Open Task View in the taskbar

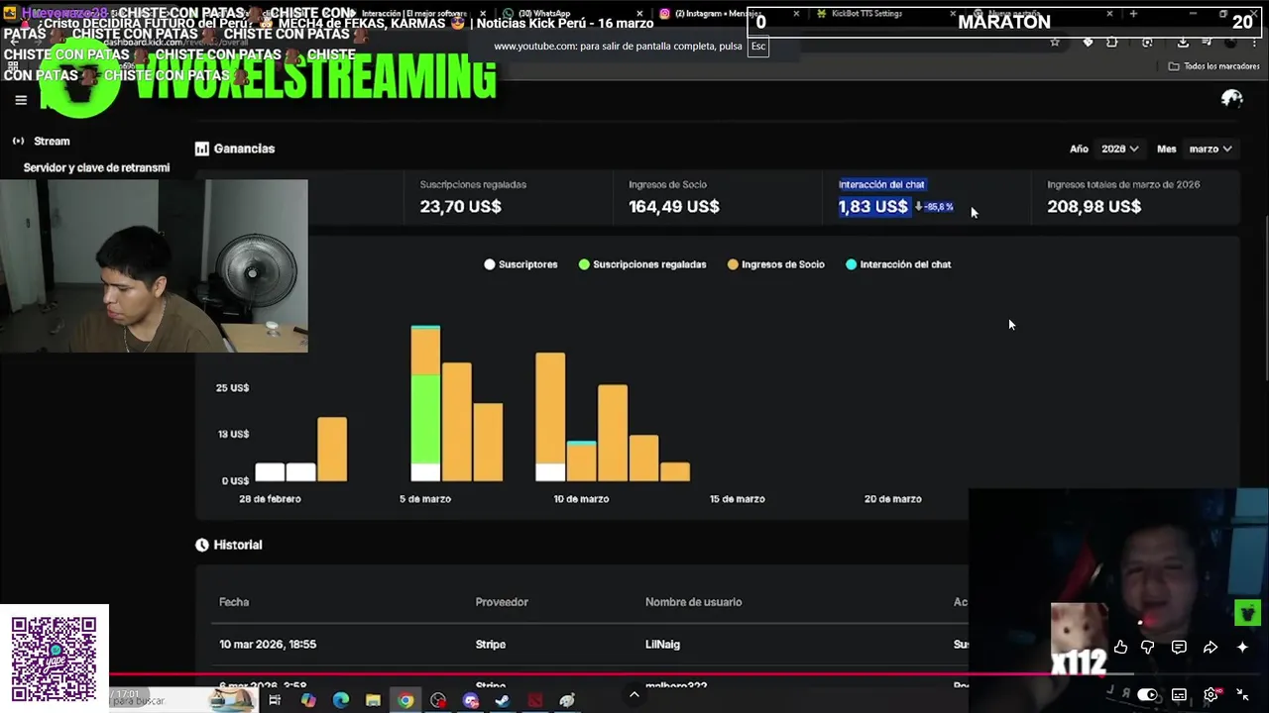click(275, 701)
